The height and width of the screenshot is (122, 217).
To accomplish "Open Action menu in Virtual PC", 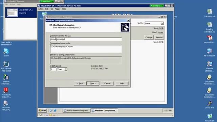I will [41, 9].
